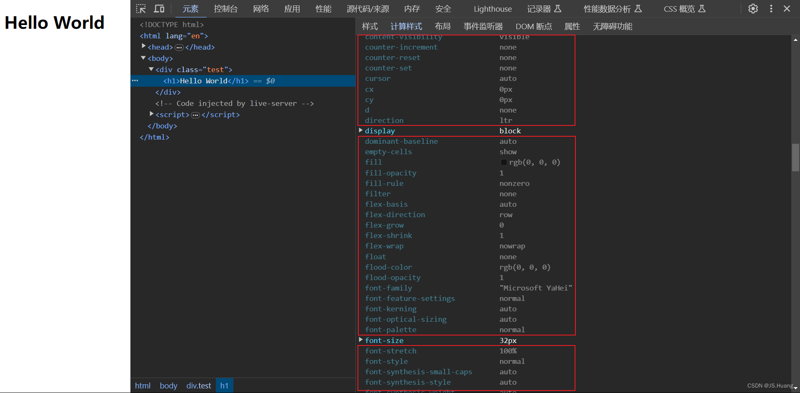Open the 属性 sidebar tab

[x=572, y=27]
